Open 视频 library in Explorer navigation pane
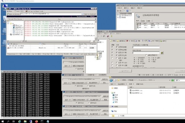The height and width of the screenshot is (123, 185). coord(115,95)
